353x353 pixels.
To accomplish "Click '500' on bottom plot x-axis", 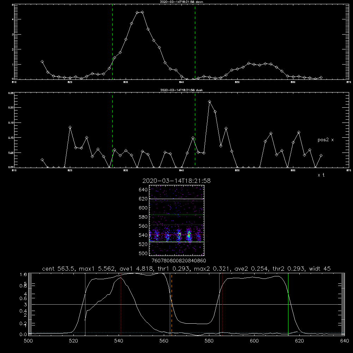I will [28, 341].
